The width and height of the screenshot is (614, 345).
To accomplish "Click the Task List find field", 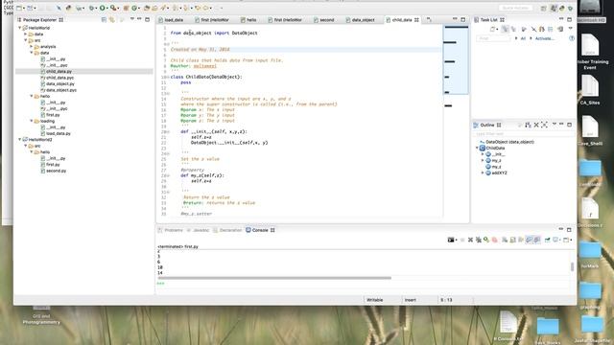I will pos(493,38).
